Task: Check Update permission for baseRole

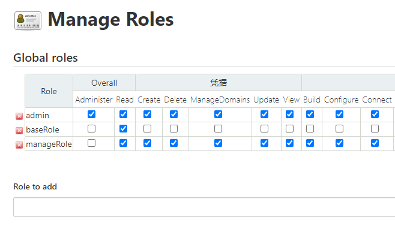Action: coord(264,128)
